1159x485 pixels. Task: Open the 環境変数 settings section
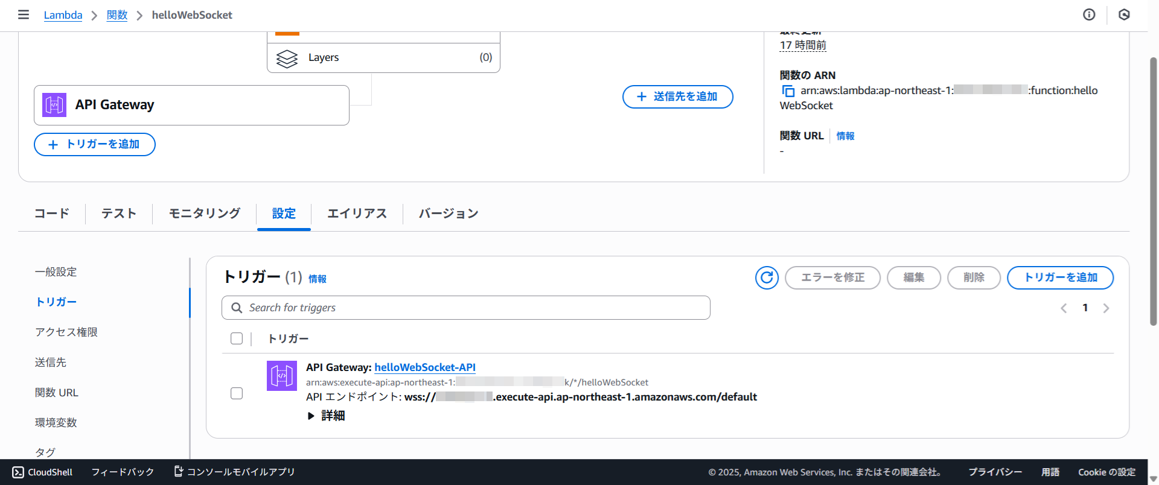click(x=56, y=422)
